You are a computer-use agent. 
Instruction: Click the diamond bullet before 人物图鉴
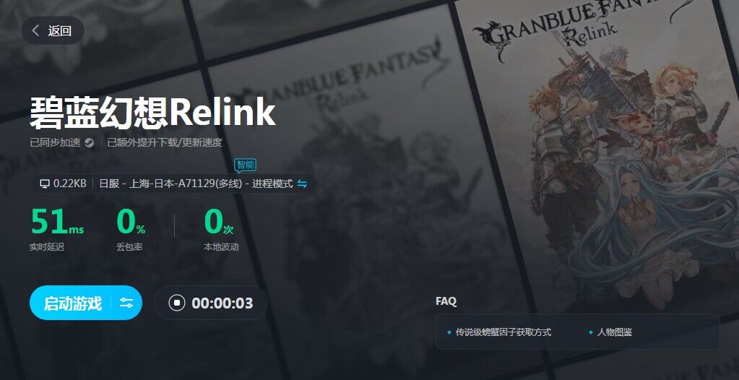pyautogui.click(x=590, y=332)
